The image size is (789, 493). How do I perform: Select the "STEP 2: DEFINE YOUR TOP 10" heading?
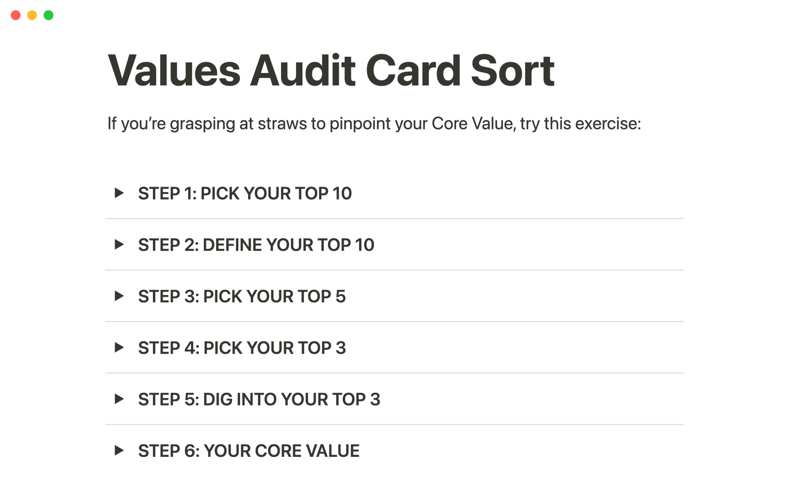tap(256, 245)
